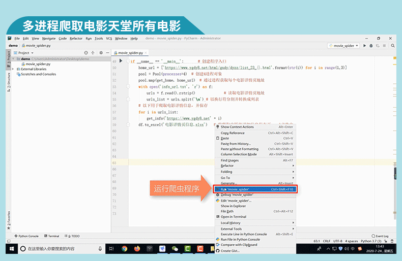Expand the Refactor submenu in context menu
The height and width of the screenshot is (261, 402).
click(255, 166)
